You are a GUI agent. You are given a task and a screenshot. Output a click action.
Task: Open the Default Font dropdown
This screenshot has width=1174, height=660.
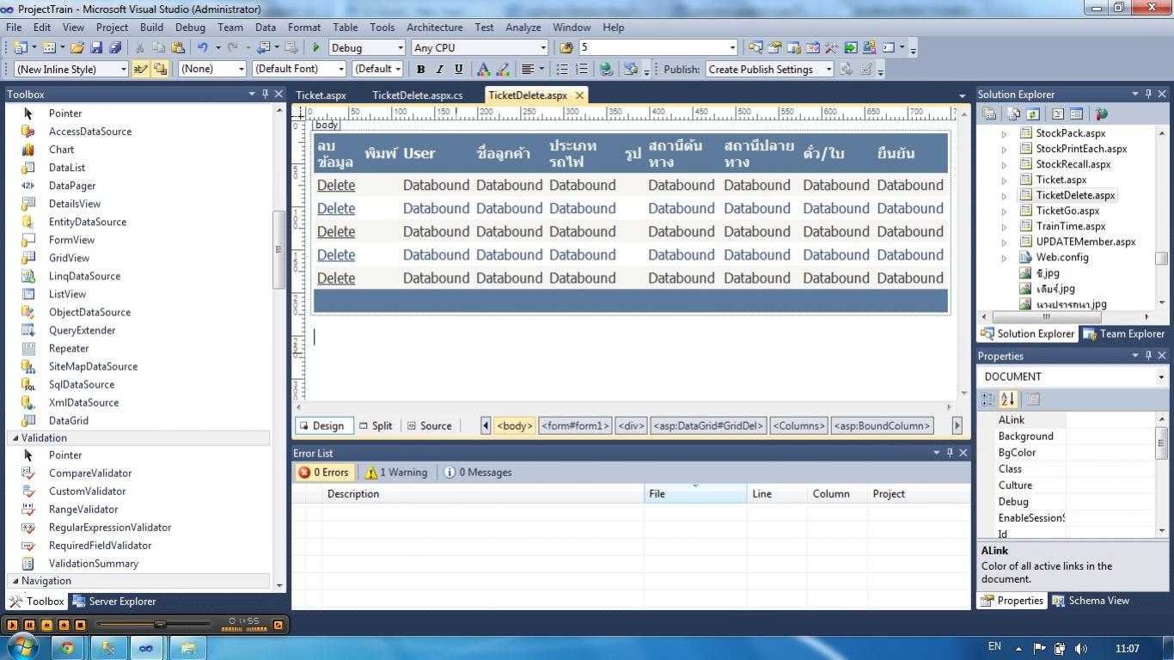click(341, 70)
